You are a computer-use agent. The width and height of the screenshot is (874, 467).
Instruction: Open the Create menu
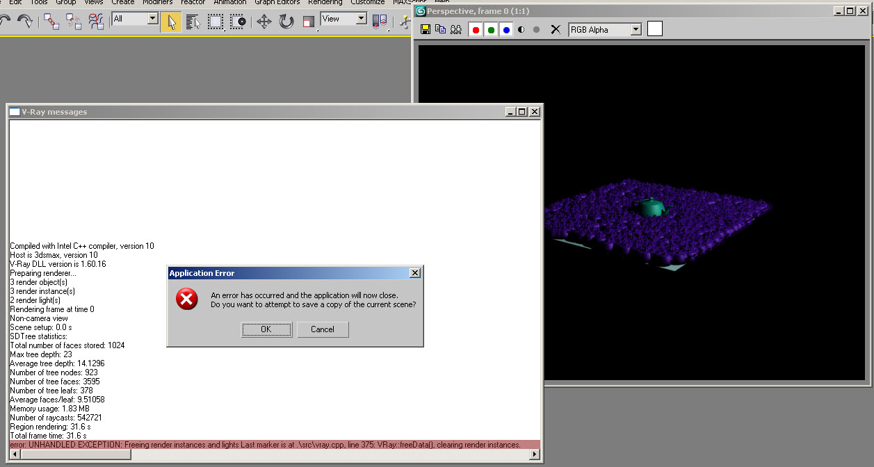pos(123,2)
